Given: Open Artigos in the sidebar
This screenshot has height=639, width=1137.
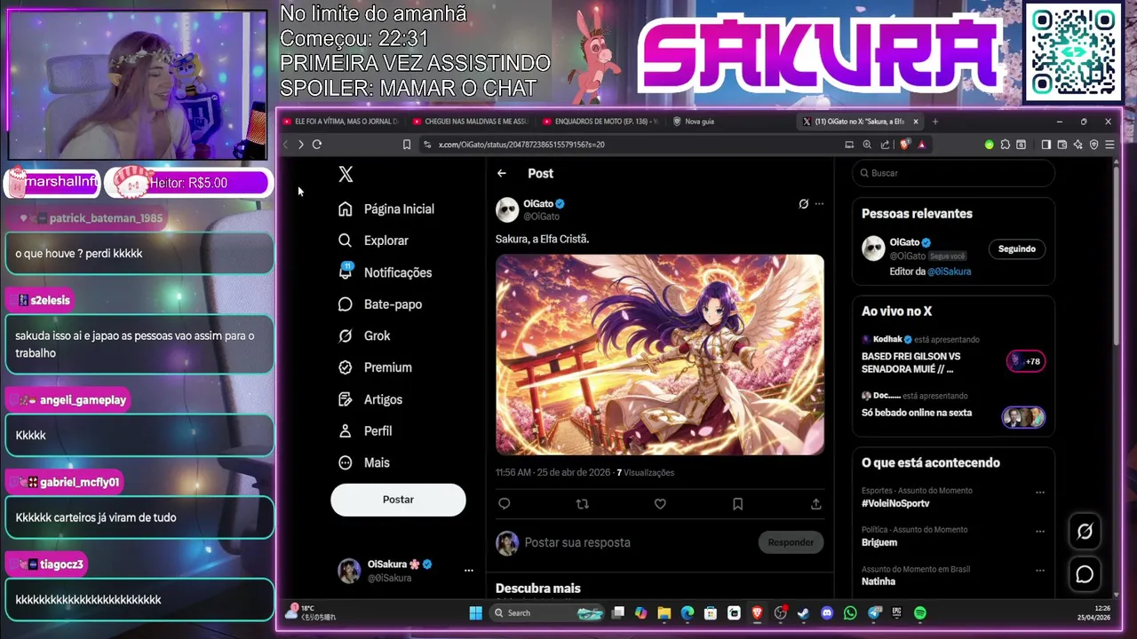Looking at the screenshot, I should pos(370,399).
